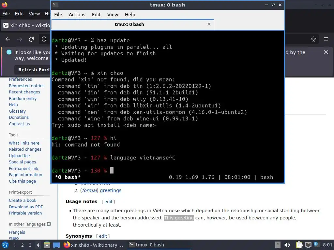Click the info icon in notification bar
334x250 pixels.
[x=9, y=52]
